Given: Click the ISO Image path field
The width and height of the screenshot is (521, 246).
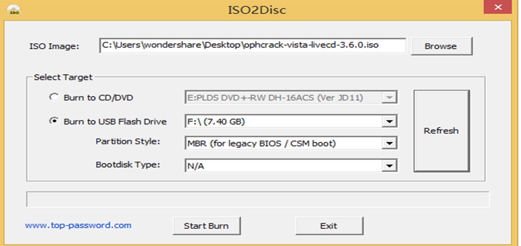Looking at the screenshot, I should click(252, 45).
